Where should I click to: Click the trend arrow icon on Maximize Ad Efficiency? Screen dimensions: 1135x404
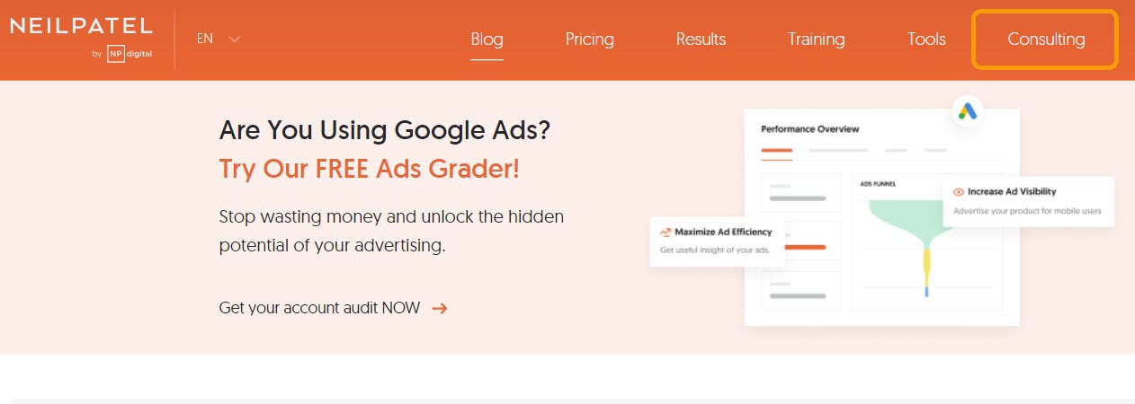click(666, 232)
